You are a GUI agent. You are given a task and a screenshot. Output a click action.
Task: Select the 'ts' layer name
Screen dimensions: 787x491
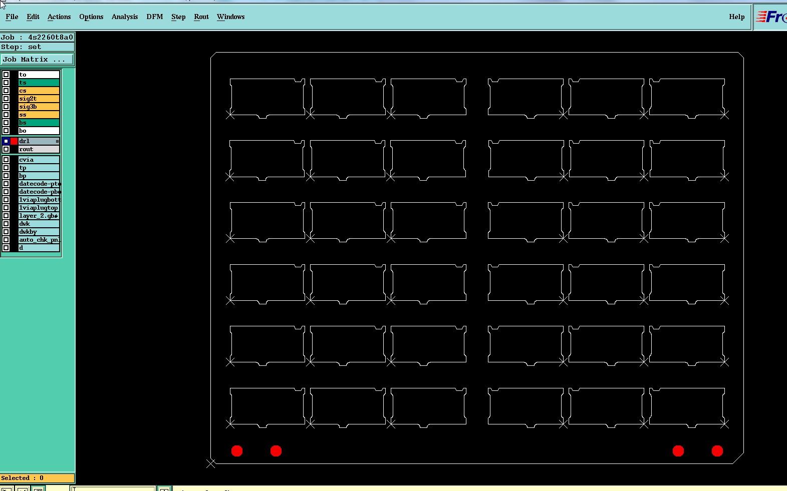pos(39,83)
